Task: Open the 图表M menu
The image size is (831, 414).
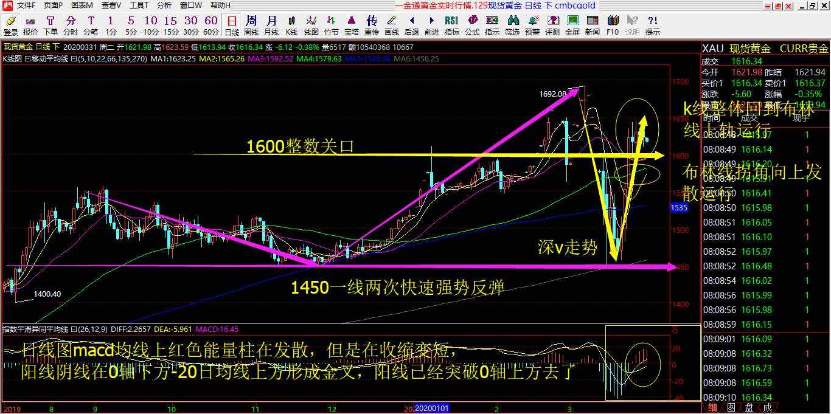Action: pyautogui.click(x=82, y=5)
